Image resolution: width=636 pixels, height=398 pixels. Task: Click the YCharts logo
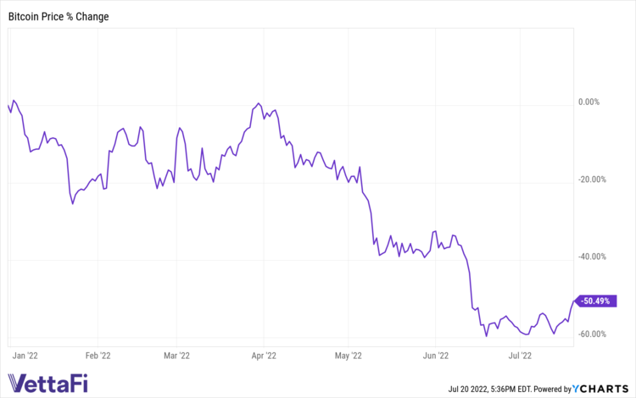(602, 388)
